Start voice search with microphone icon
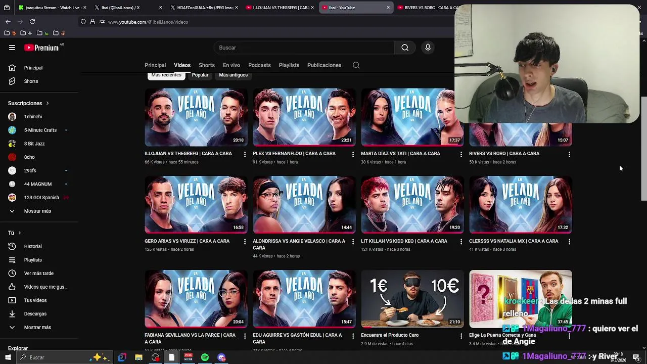 [428, 48]
